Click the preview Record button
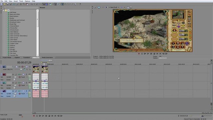The height and width of the screenshot is (120, 213). 139,54
